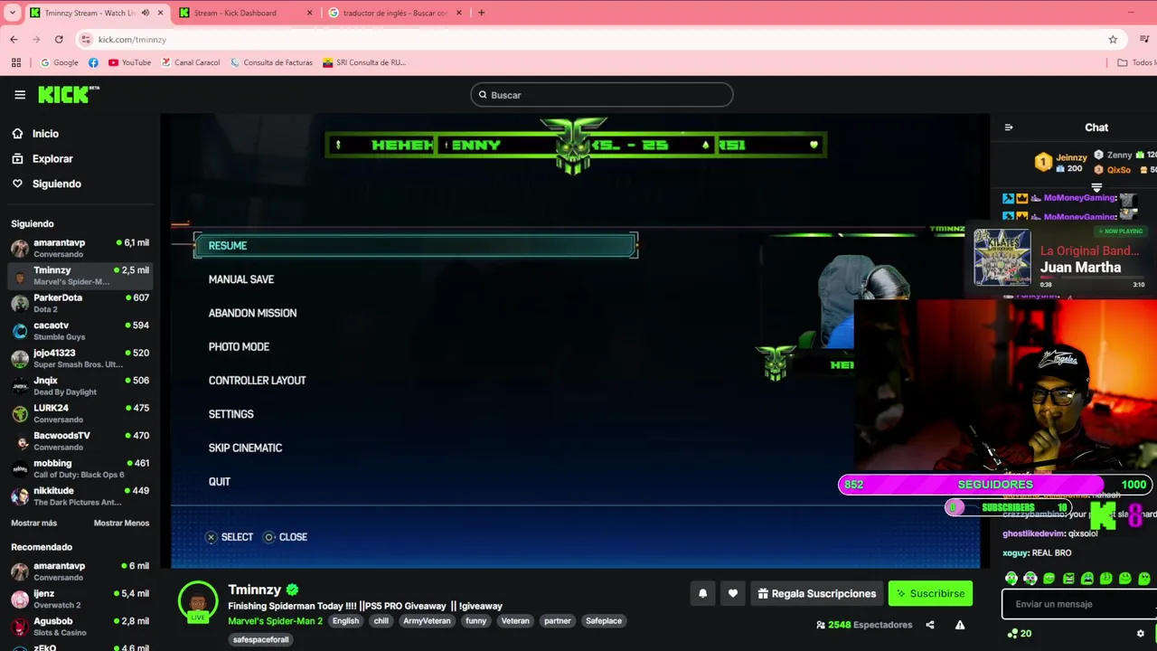Open LURK24 channel in sidebar
The image size is (1157, 651).
[x=80, y=413]
